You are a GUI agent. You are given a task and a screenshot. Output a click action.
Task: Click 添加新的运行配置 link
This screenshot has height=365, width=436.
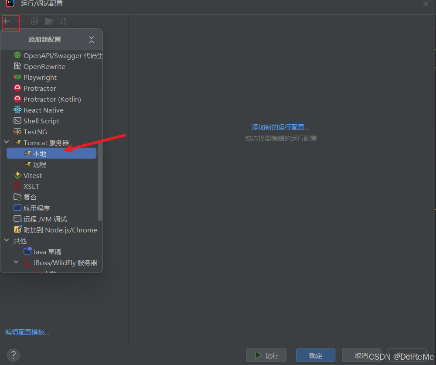pyautogui.click(x=280, y=127)
